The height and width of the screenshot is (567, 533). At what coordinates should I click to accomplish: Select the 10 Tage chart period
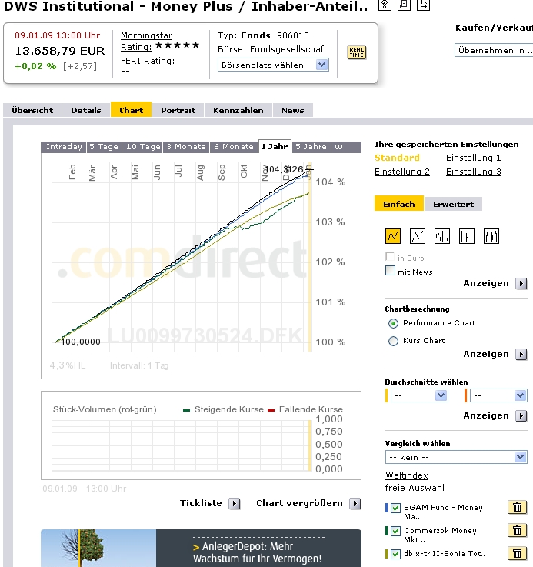(143, 147)
